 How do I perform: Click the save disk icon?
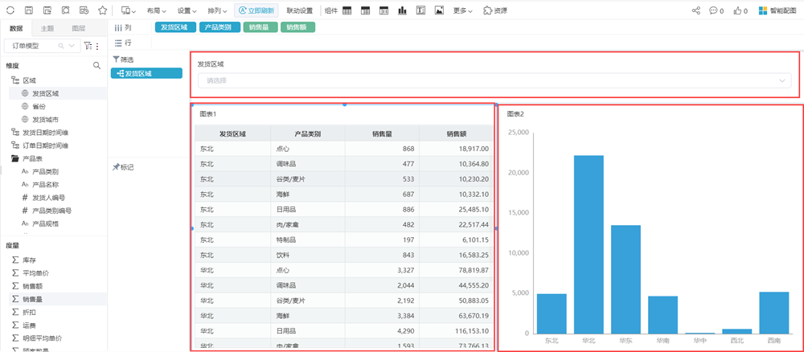pyautogui.click(x=29, y=10)
